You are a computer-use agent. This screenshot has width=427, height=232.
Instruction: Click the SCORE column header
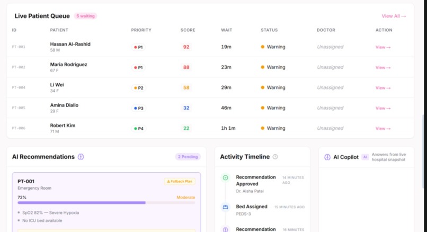click(x=188, y=30)
